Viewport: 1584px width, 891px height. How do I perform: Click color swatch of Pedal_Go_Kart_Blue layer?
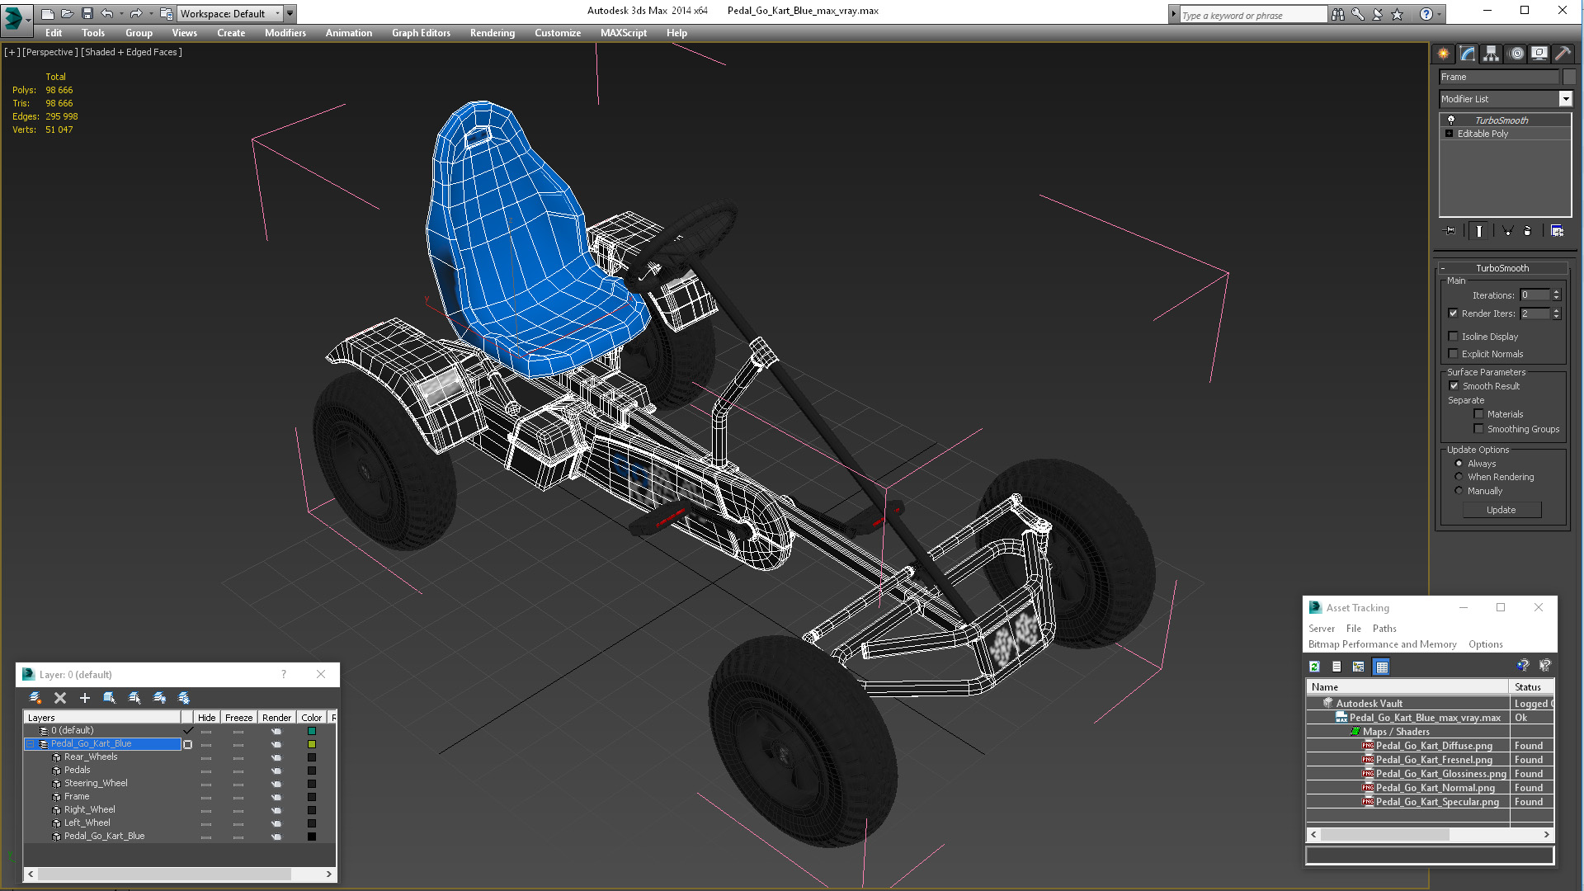pos(312,744)
